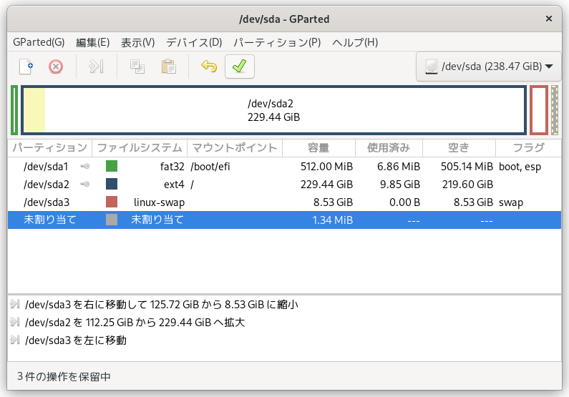Screen dimensions: 569x397
Task: Click the gray unallocated color swatch
Action: [112, 220]
